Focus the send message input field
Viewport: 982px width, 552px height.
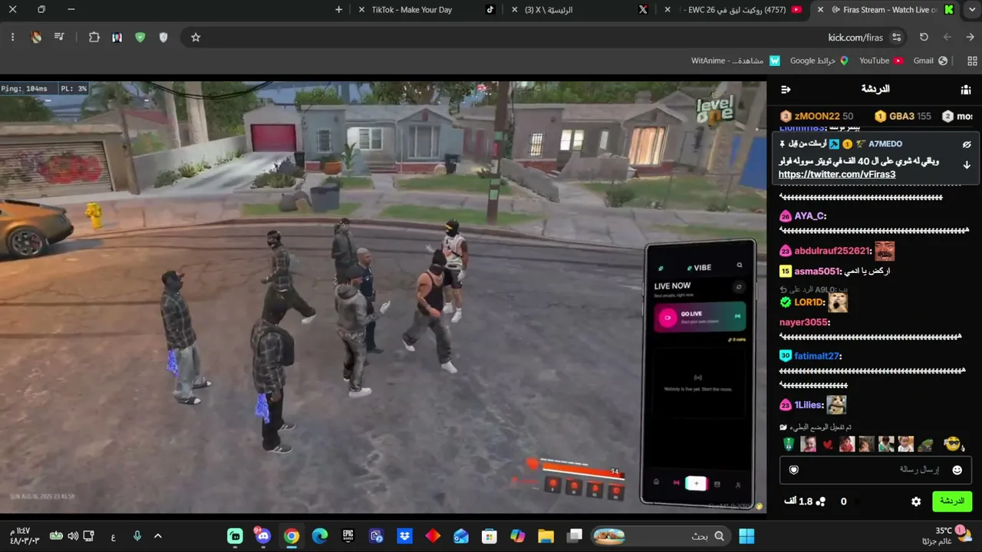(876, 469)
